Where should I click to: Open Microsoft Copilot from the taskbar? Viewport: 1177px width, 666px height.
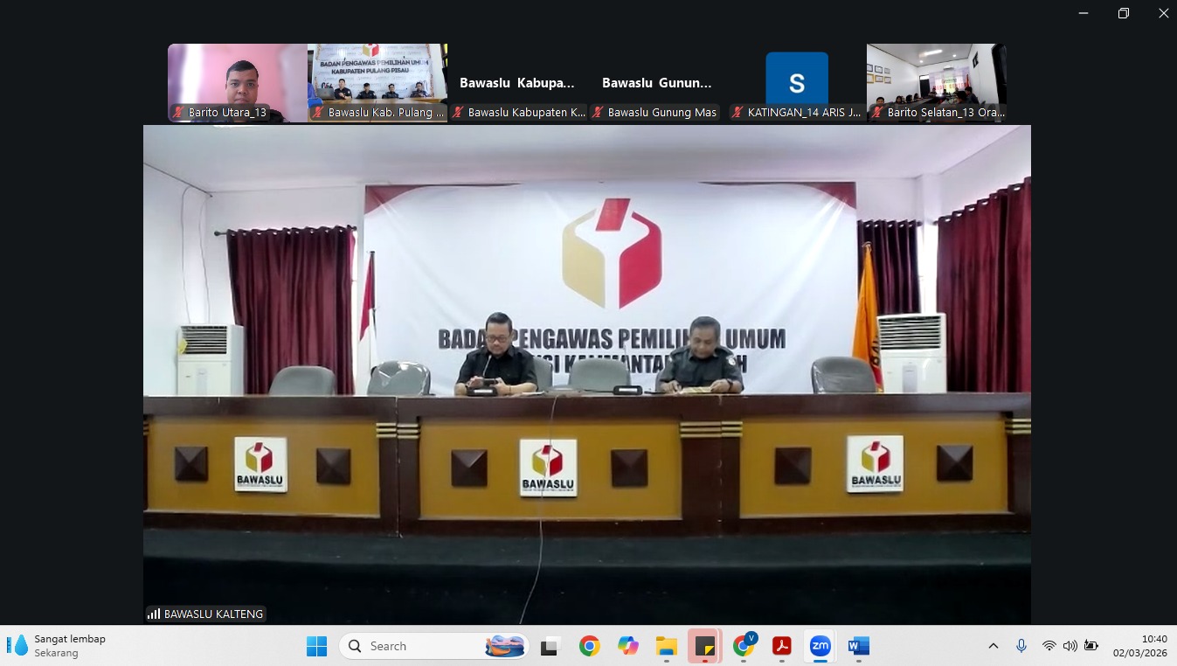627,647
